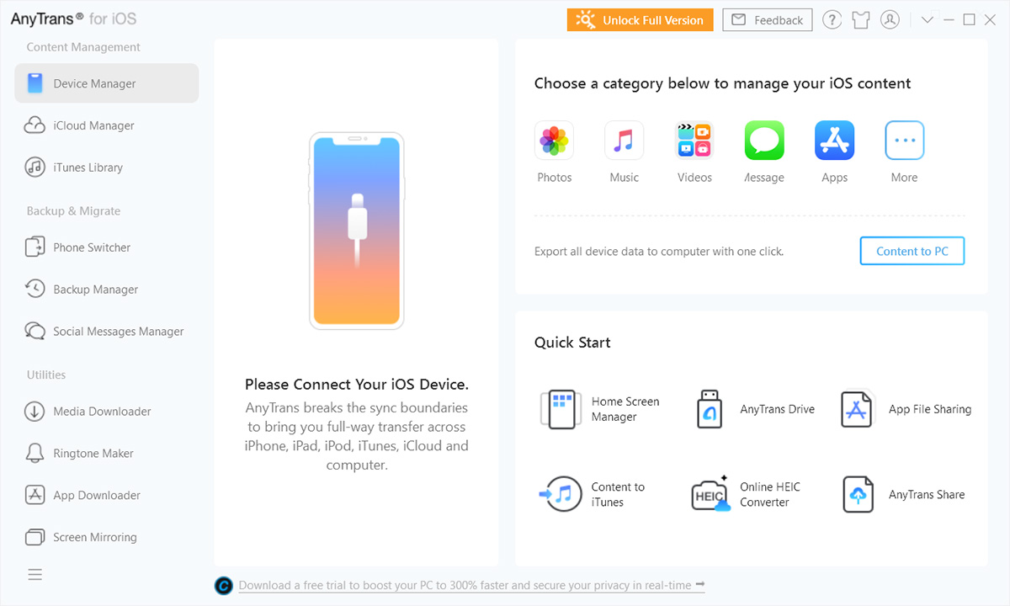Follow the free trial download link
Viewport: 1010px width, 606px height.
click(x=472, y=585)
